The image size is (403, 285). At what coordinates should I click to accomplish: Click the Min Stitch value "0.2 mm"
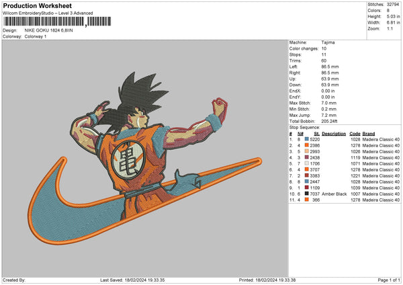pos(329,109)
